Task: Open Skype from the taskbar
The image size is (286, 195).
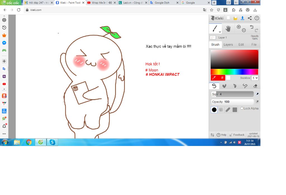Action: tap(52, 142)
